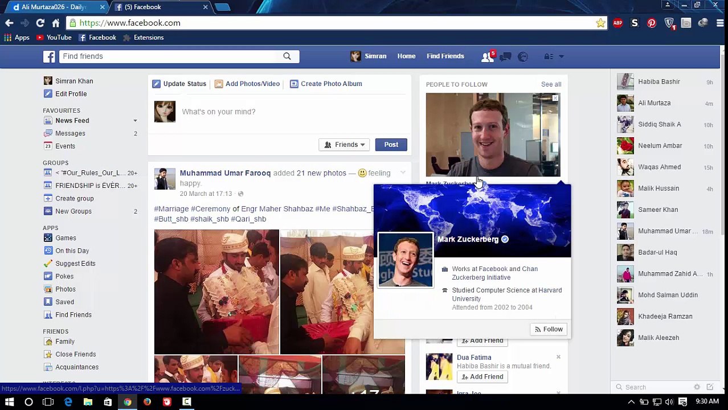728x410 pixels.
Task: Open Muhammad Umar Farooq's profile name link
Action: click(225, 173)
